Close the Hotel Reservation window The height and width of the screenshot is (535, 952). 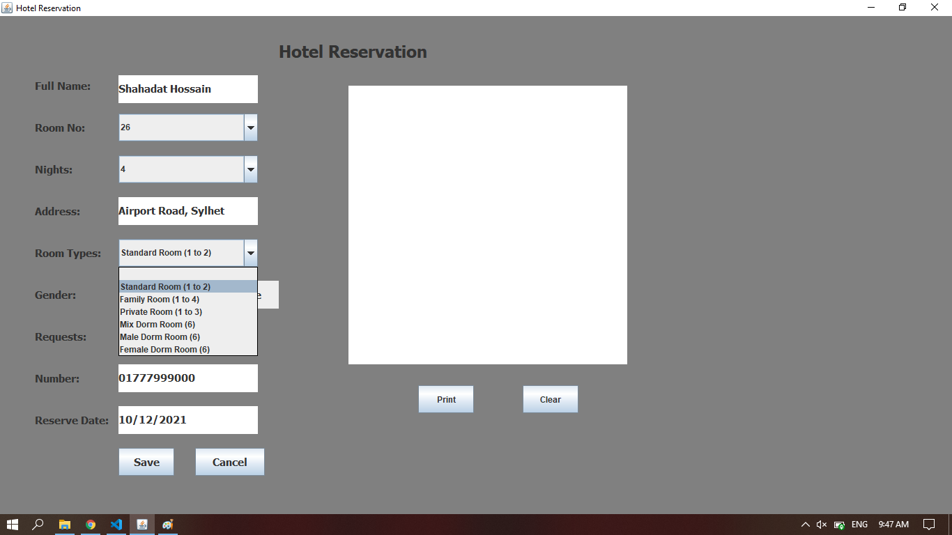pyautogui.click(x=935, y=8)
